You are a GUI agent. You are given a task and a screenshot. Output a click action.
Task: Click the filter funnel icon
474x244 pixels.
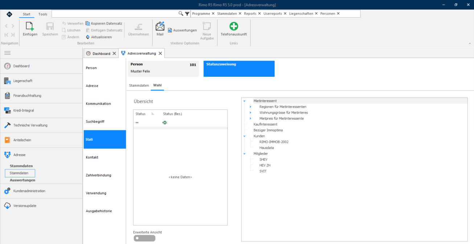point(187,14)
